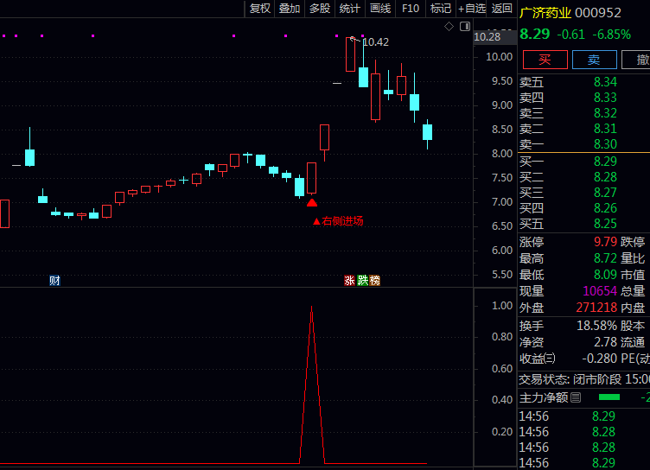Click stock code 000952
Screen dimensions: 650x470
(x=598, y=13)
